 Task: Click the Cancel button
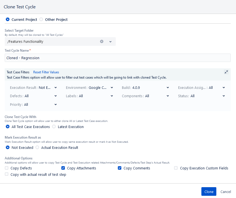coord(226,192)
